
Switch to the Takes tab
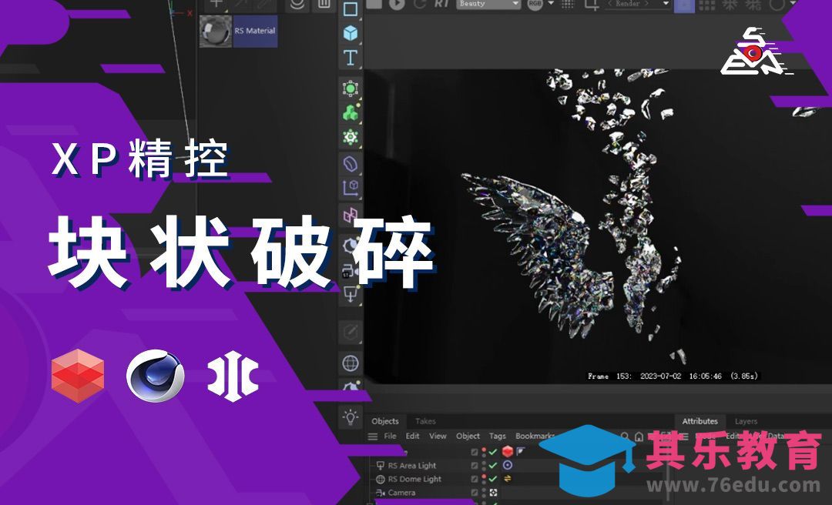tap(427, 422)
